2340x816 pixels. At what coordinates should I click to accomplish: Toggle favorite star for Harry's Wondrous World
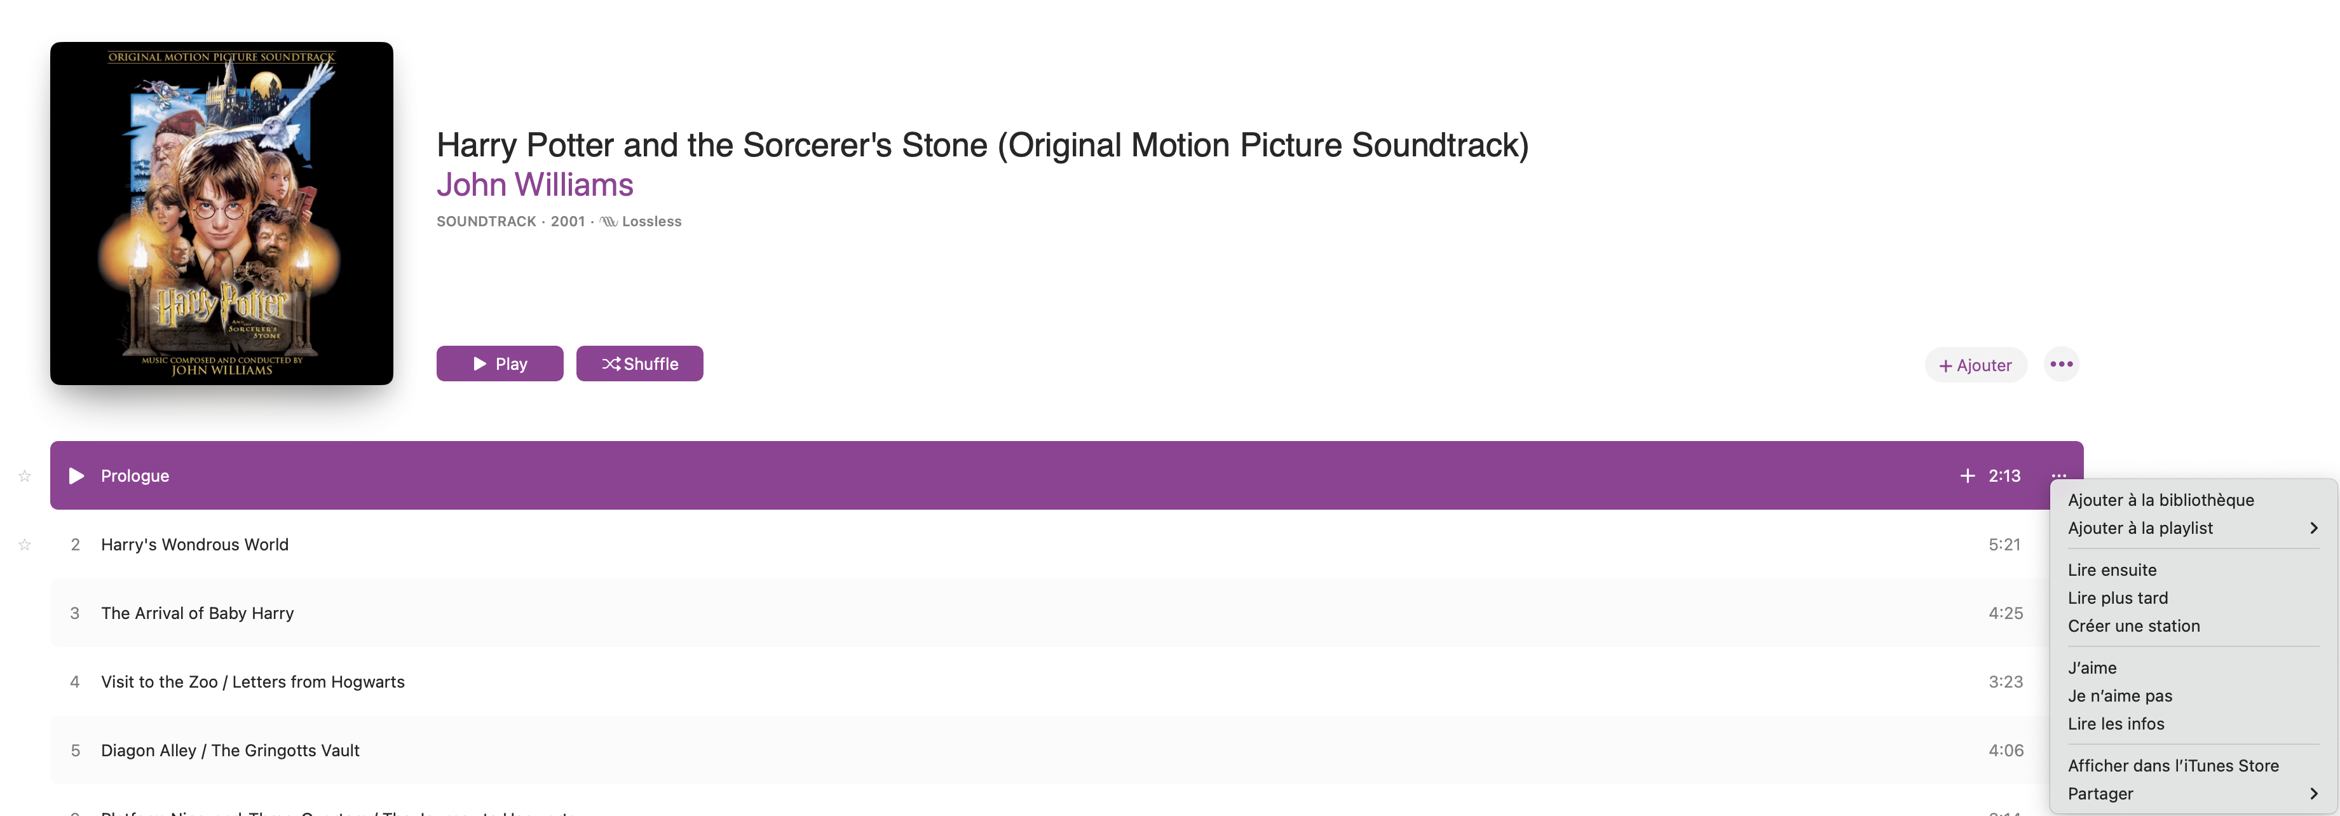pos(25,544)
